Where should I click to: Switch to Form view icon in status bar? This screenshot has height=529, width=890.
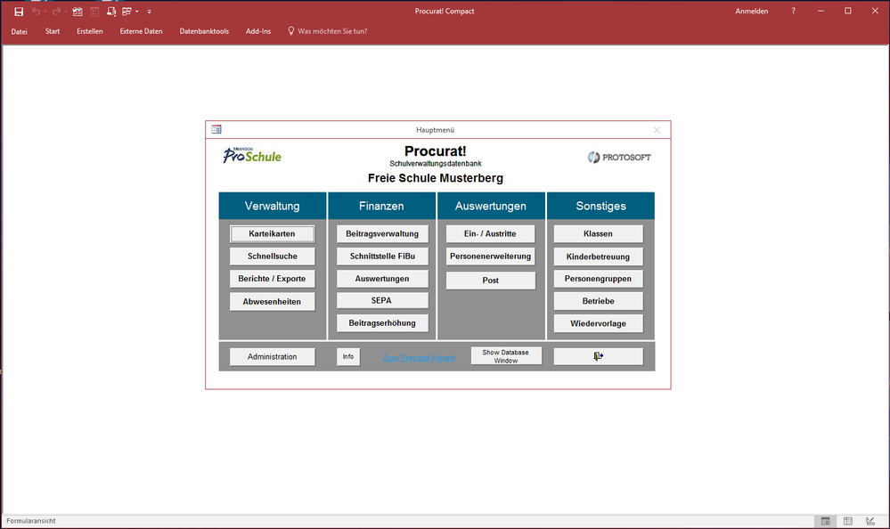click(825, 521)
